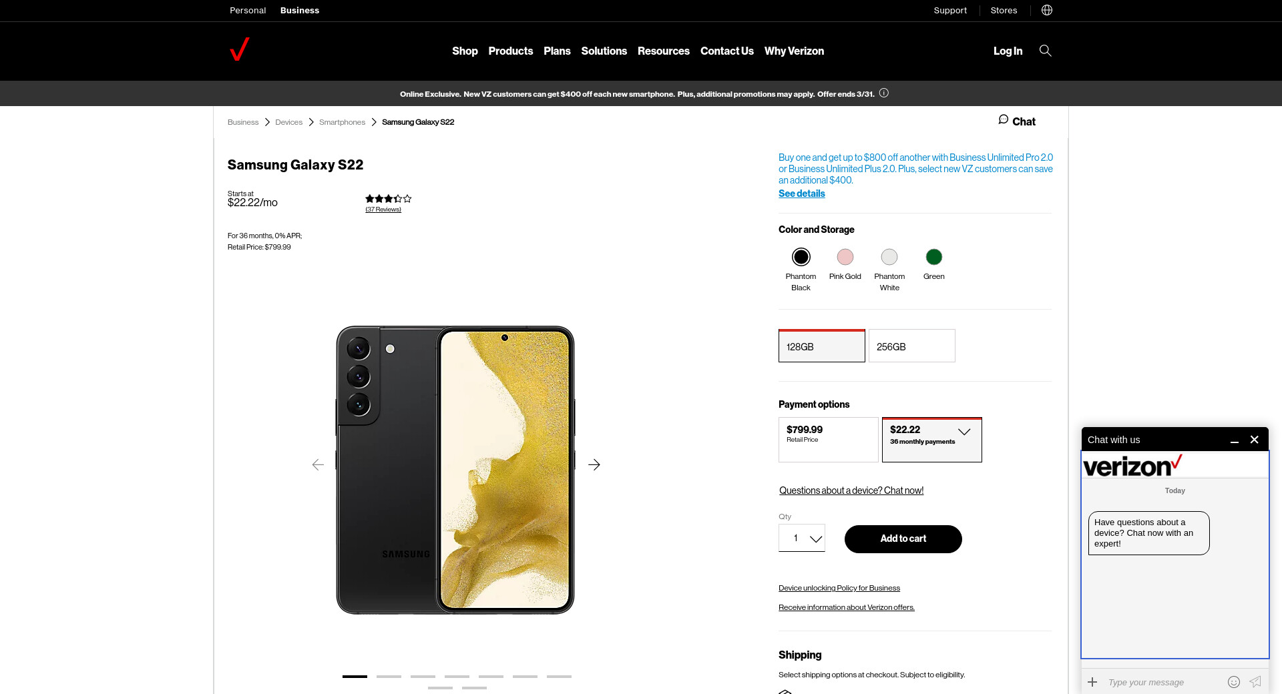The image size is (1282, 694).
Task: Click the plus attachment icon in chat
Action: coord(1092,682)
